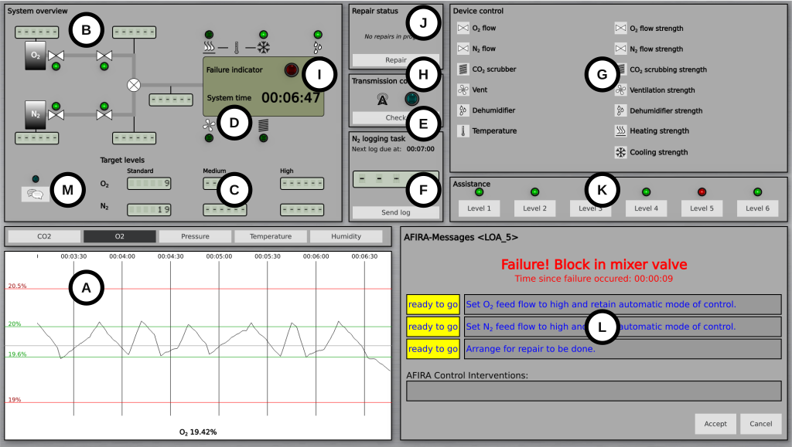This screenshot has width=792, height=447.
Task: Click the O₂ High target level field
Action: 302,184
